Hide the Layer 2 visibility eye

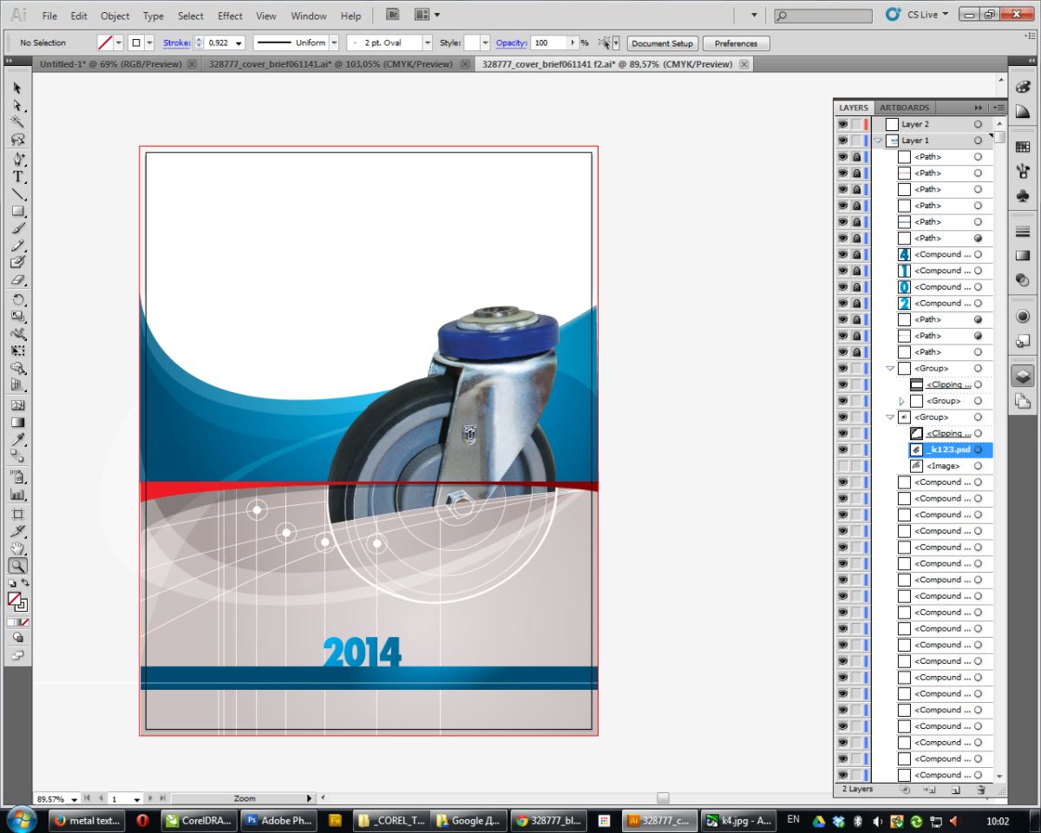[x=842, y=124]
